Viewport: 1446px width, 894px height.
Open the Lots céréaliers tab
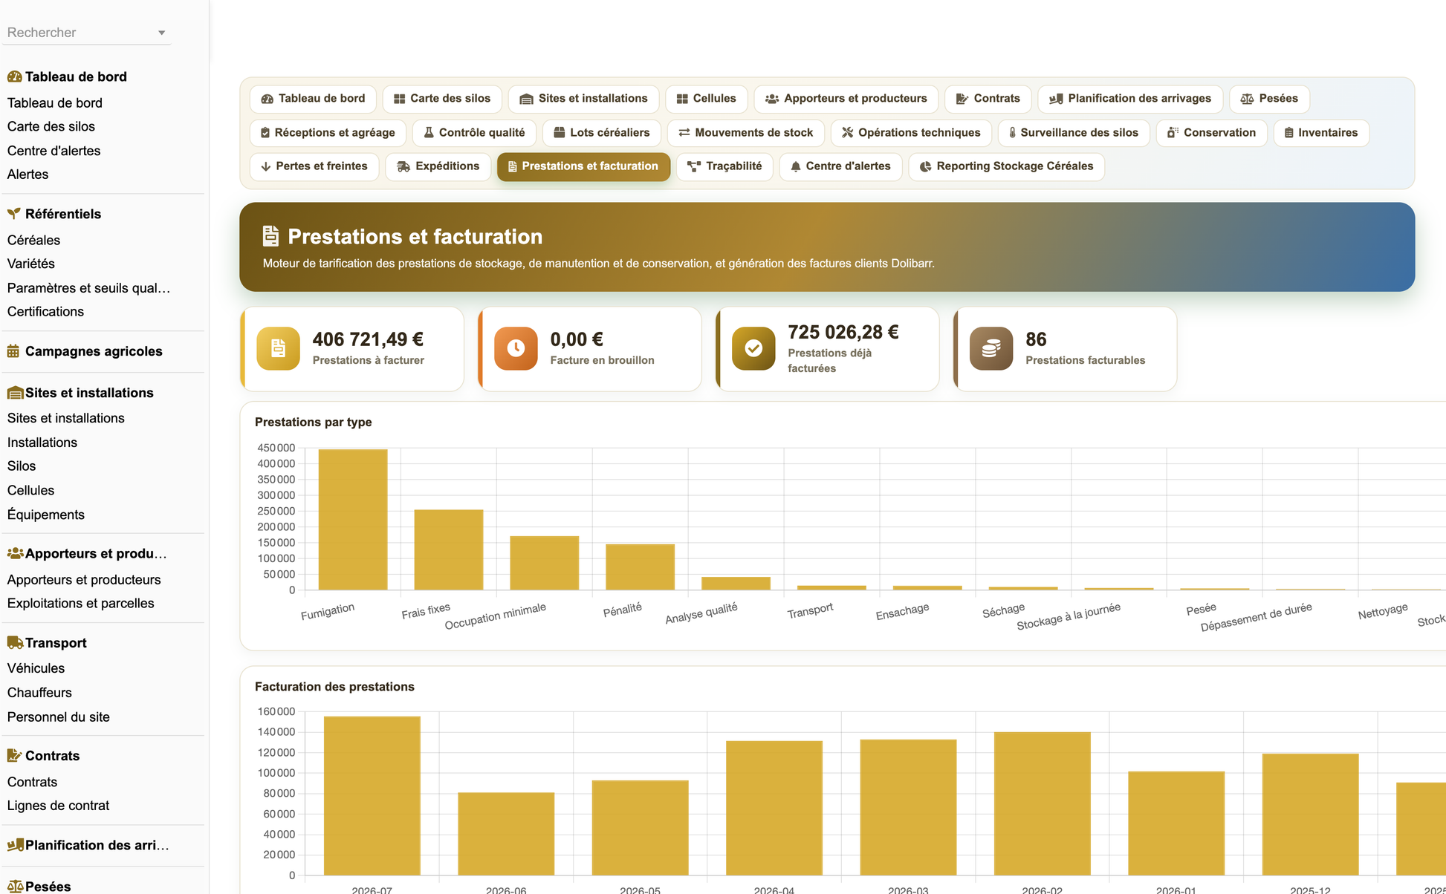coord(601,133)
